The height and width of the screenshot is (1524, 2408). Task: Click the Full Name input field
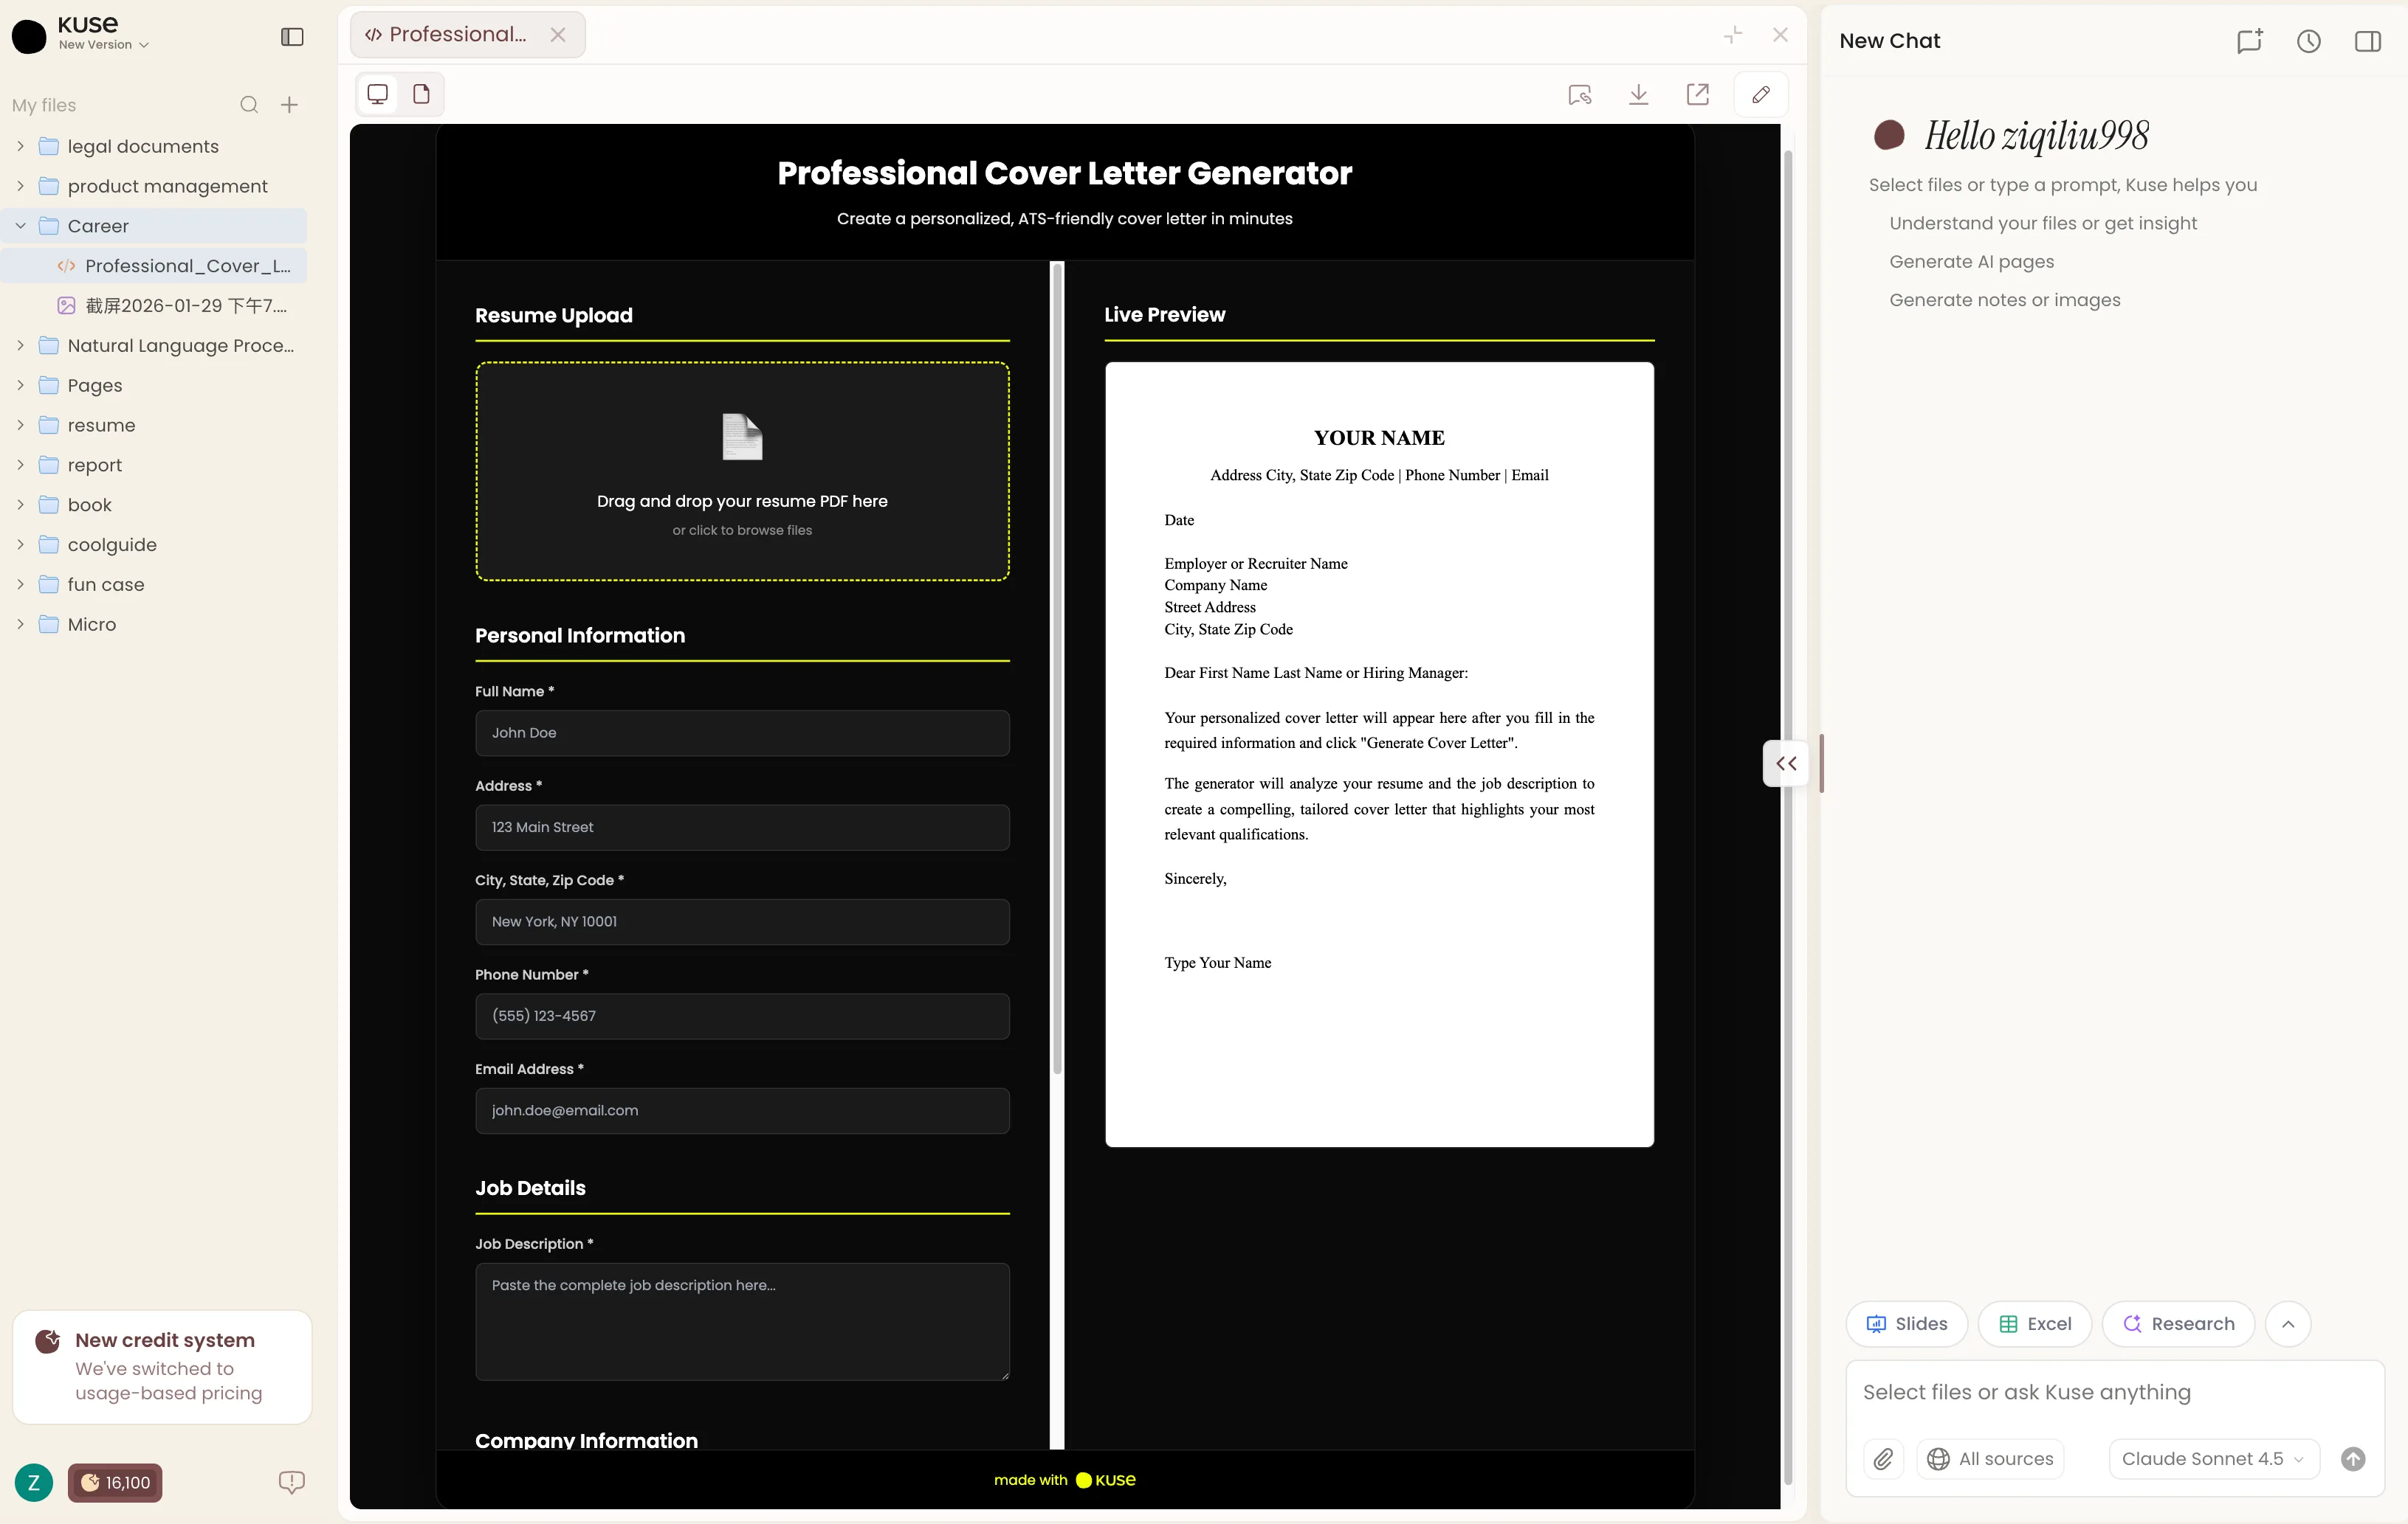coord(742,733)
